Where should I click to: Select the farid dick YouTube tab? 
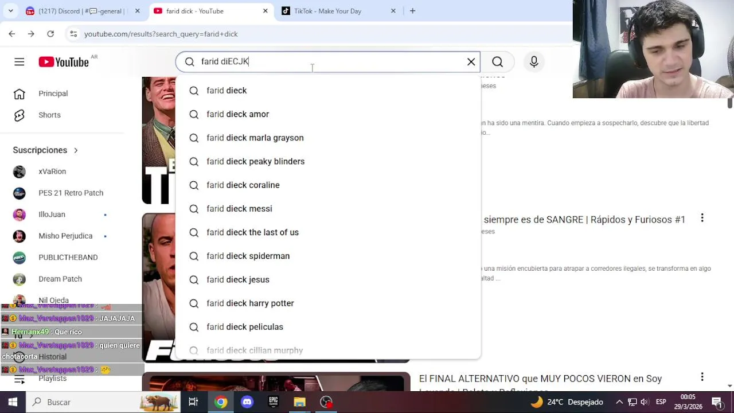point(195,11)
